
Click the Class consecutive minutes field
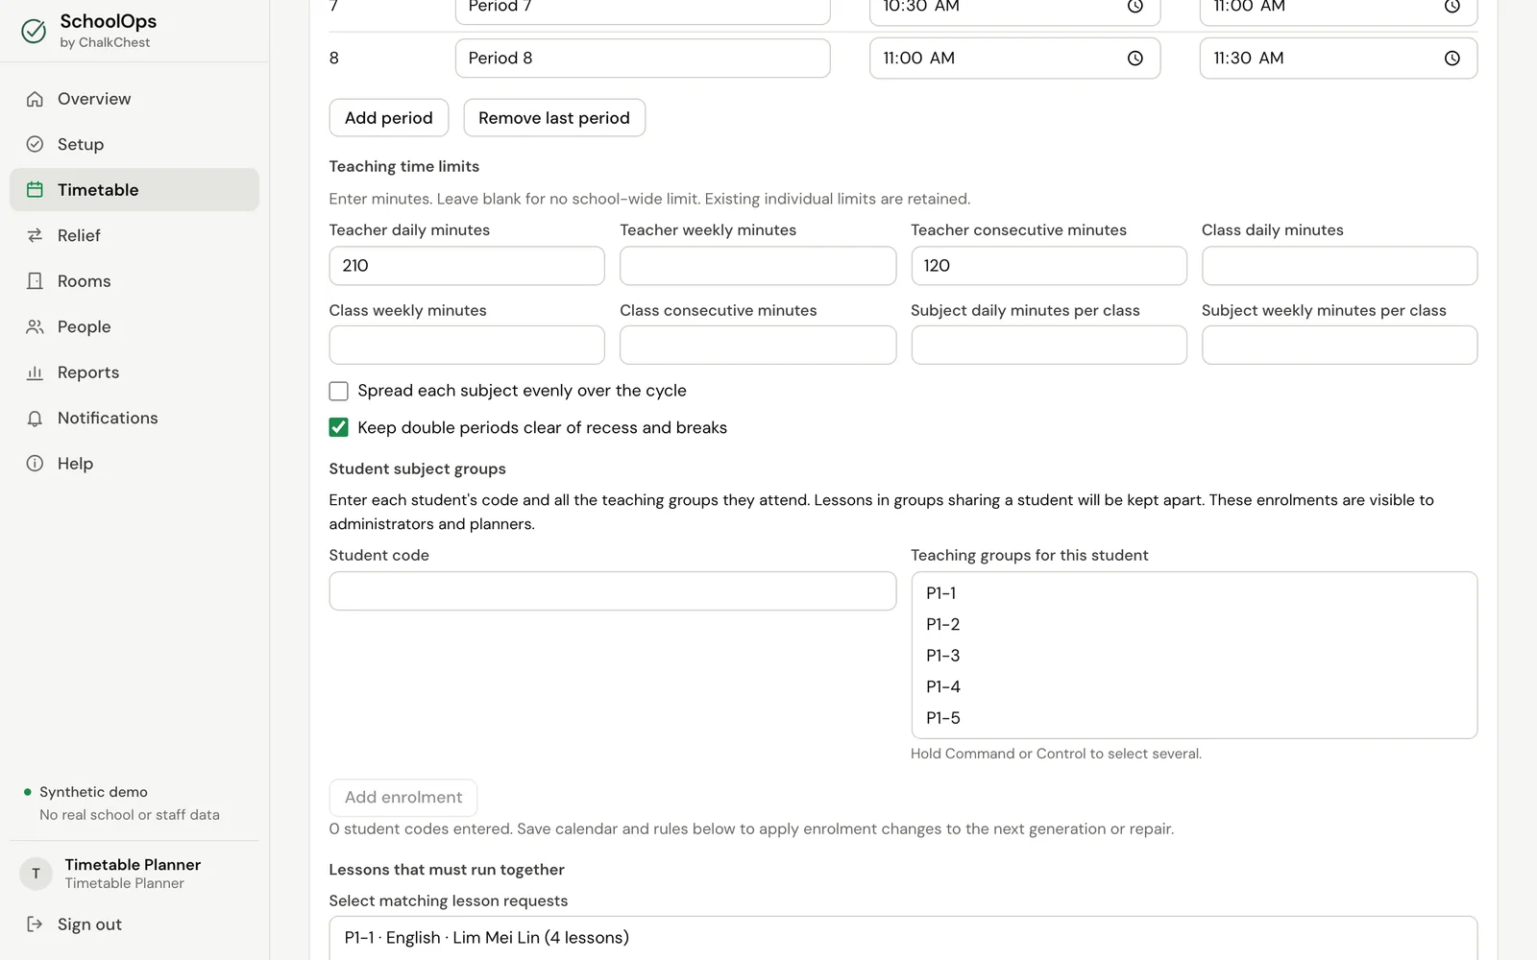point(758,345)
